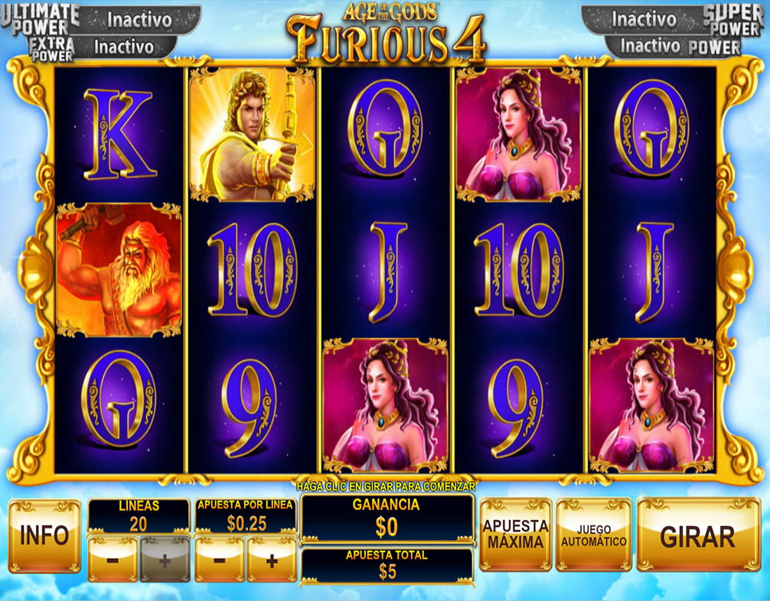Click the J symbol on reel five
Image resolution: width=770 pixels, height=601 pixels.
[x=654, y=271]
